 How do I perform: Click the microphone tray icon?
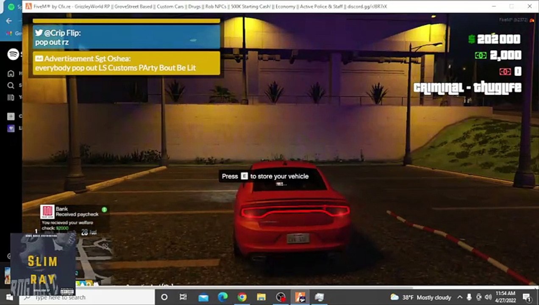[469, 297]
